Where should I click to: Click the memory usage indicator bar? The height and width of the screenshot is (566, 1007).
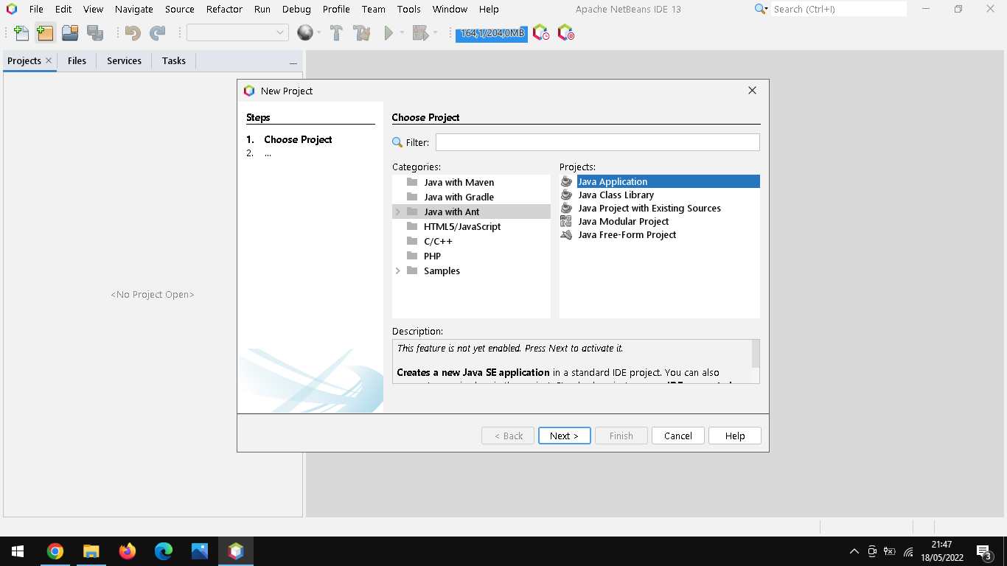[x=492, y=33]
